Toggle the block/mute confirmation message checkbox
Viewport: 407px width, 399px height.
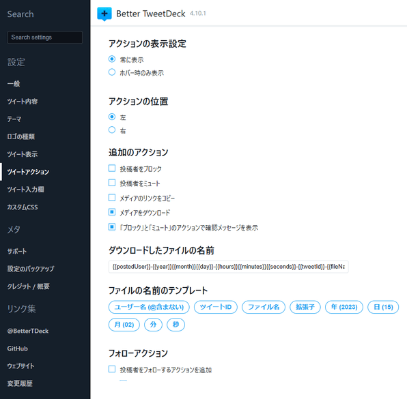point(112,227)
